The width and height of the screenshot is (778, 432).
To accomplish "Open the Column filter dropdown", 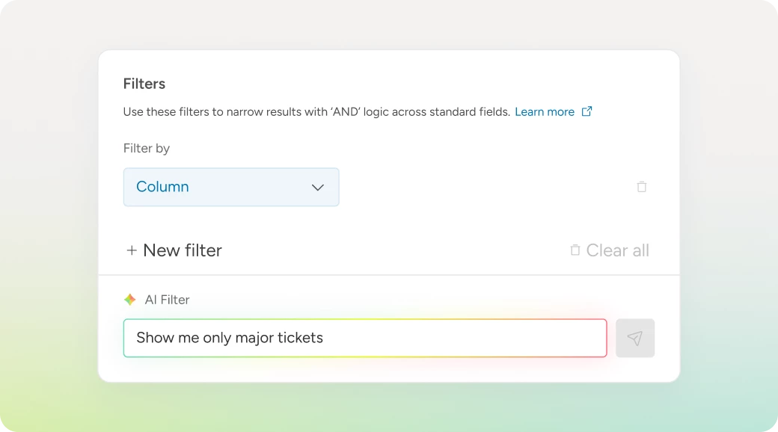I will pyautogui.click(x=230, y=187).
